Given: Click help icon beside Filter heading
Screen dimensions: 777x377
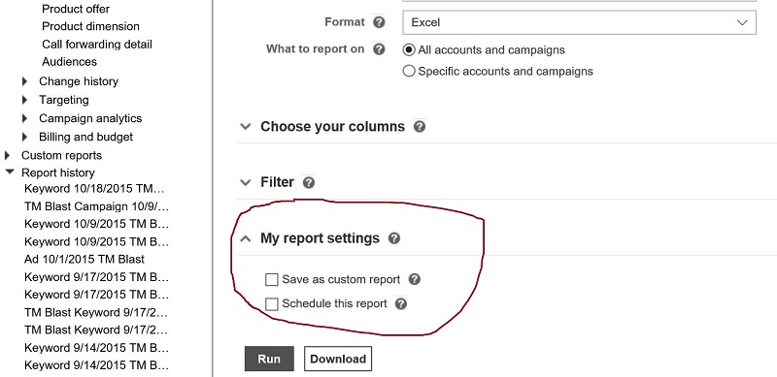Looking at the screenshot, I should pos(309,182).
